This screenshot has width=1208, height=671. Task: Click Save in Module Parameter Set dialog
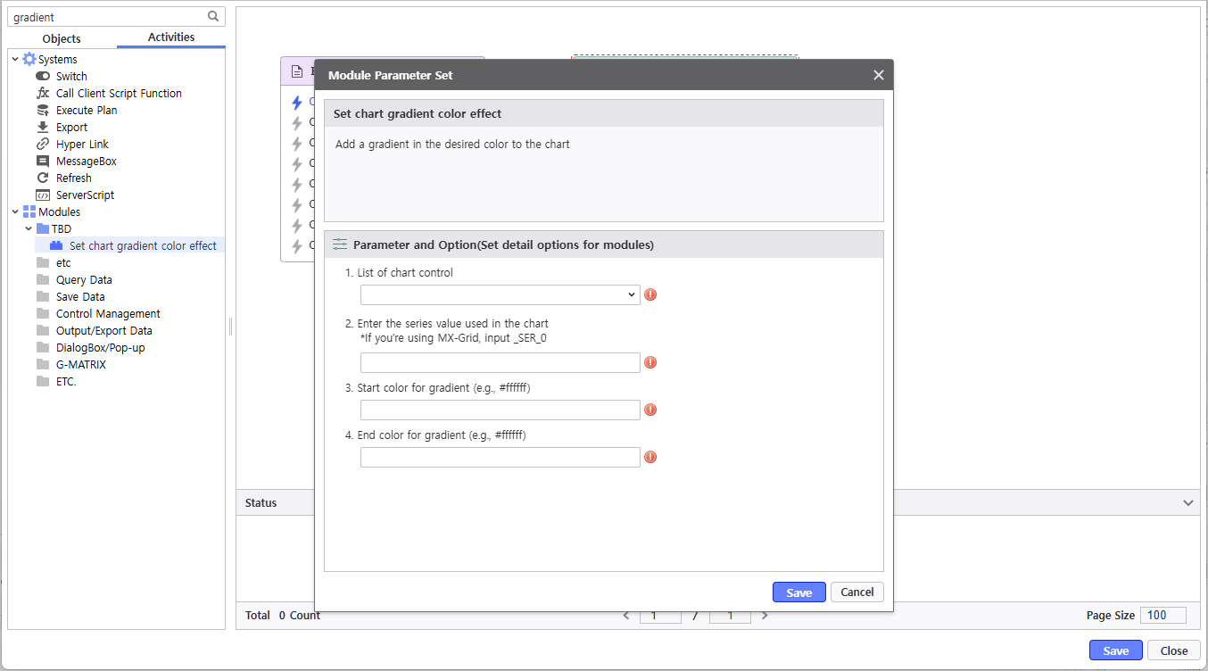pos(798,592)
